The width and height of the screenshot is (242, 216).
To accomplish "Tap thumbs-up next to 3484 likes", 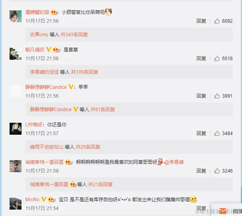I will click(217, 133).
